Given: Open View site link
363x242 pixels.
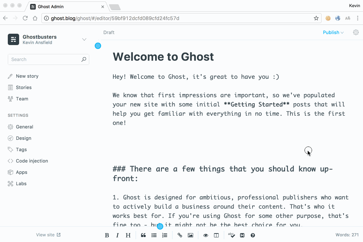Looking at the screenshot, I should pos(48,235).
